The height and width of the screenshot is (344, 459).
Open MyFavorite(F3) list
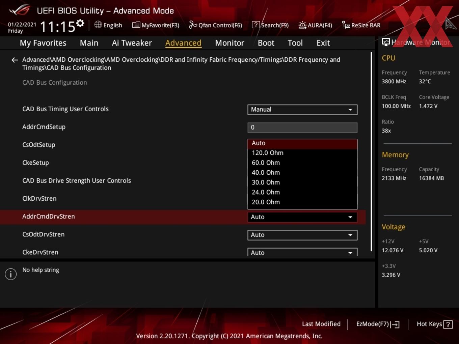[156, 25]
